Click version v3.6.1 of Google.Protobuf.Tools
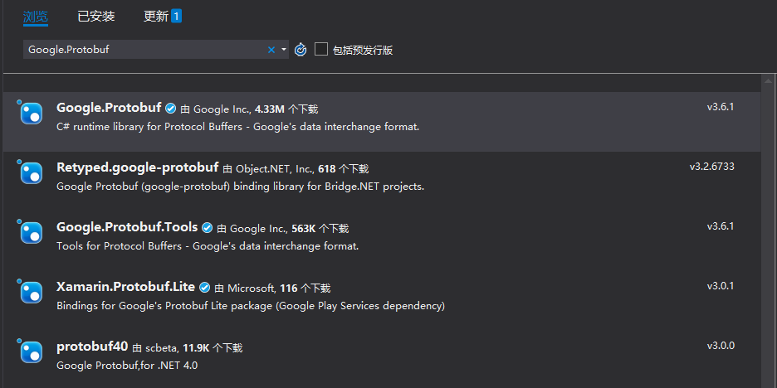This screenshot has width=777, height=388. (x=721, y=226)
